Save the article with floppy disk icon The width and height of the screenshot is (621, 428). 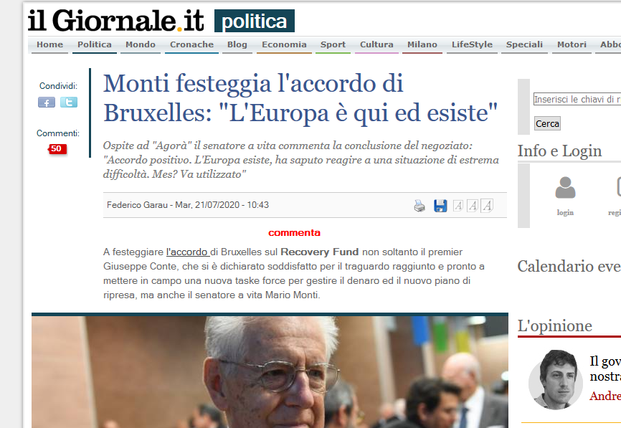click(440, 206)
